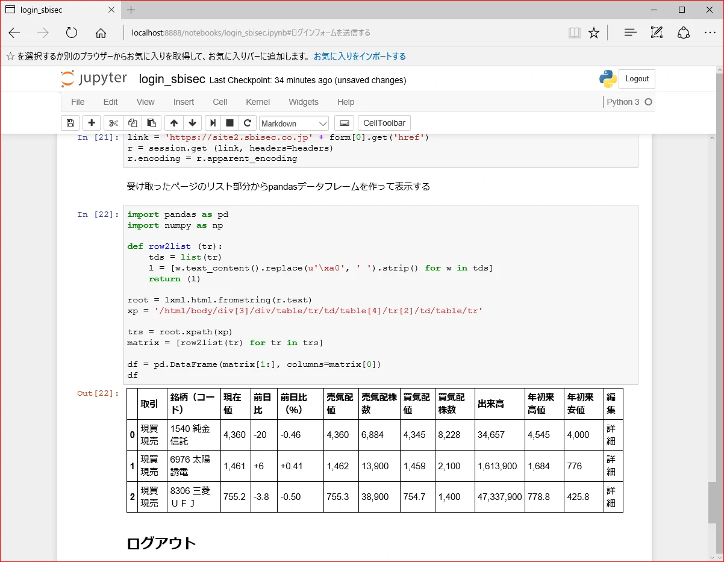Image resolution: width=724 pixels, height=562 pixels.
Task: Rename notebook title login_sbisec
Action: pos(172,80)
